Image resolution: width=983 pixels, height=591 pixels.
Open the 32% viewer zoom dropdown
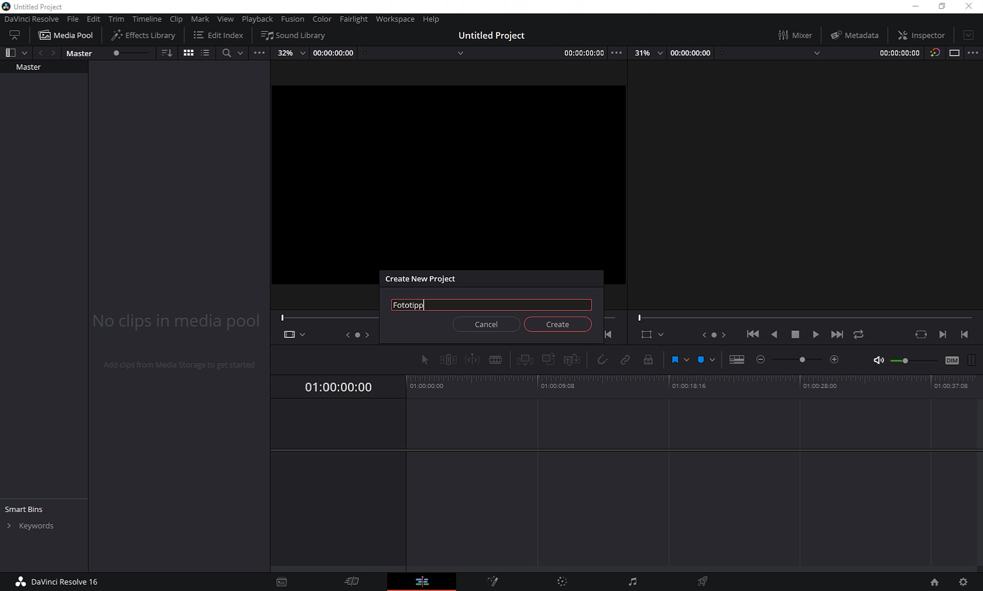(303, 53)
